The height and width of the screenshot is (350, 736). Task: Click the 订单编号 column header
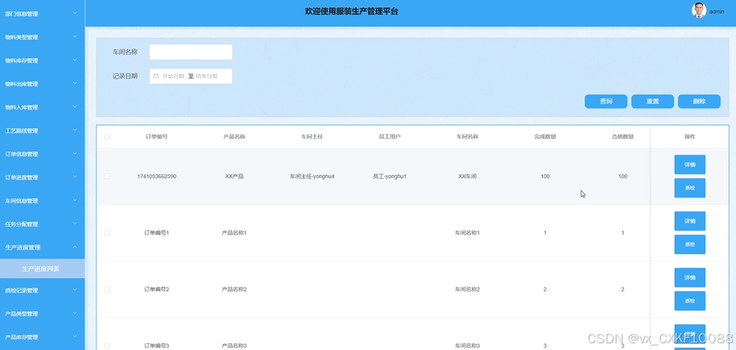coord(157,136)
